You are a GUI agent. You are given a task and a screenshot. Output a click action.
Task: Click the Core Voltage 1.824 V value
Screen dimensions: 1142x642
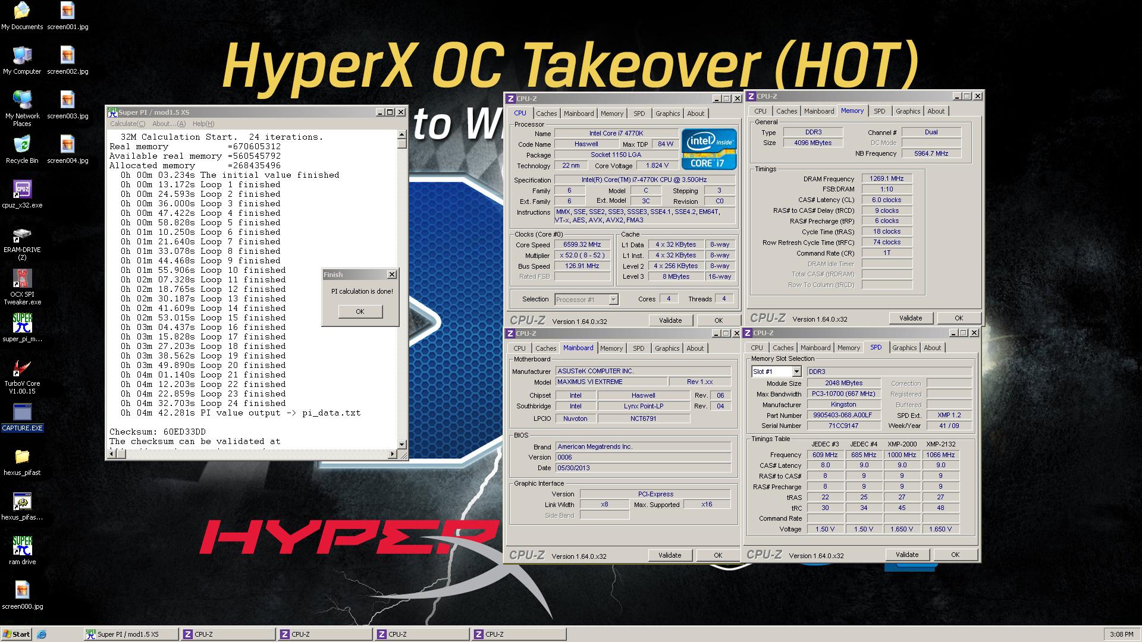pyautogui.click(x=657, y=165)
